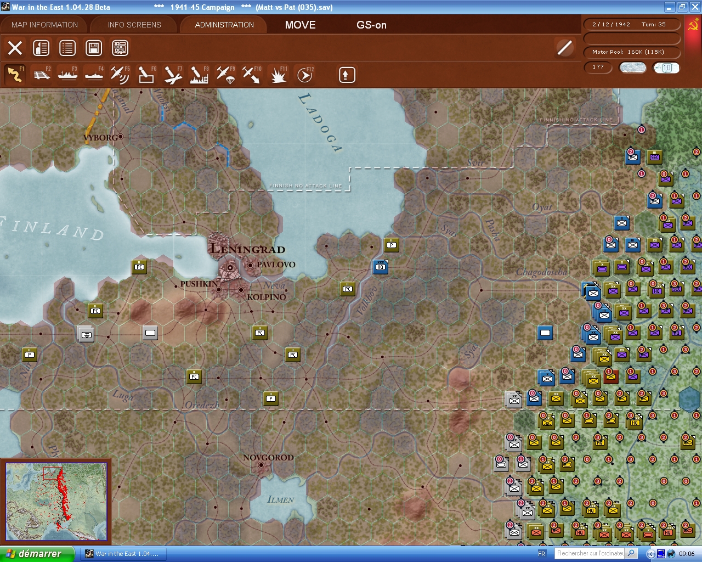Click the brick-wall pattern icon
The image size is (702, 562).
click(120, 48)
